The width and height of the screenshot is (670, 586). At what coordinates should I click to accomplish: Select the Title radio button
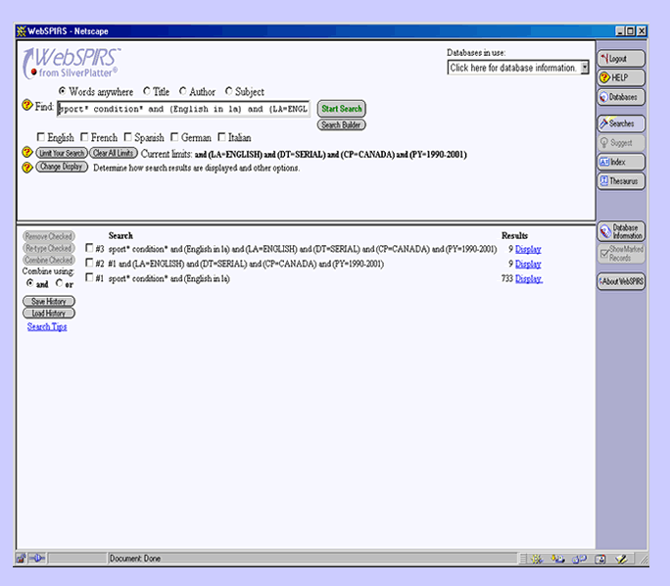[x=147, y=91]
